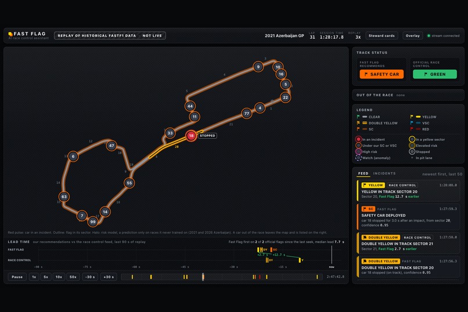Set replay speed to 10x
This screenshot has width=468, height=312.
pos(59,277)
